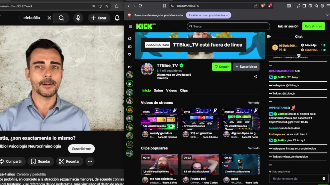
Task: Play the xddd clip
Action: pos(241,164)
